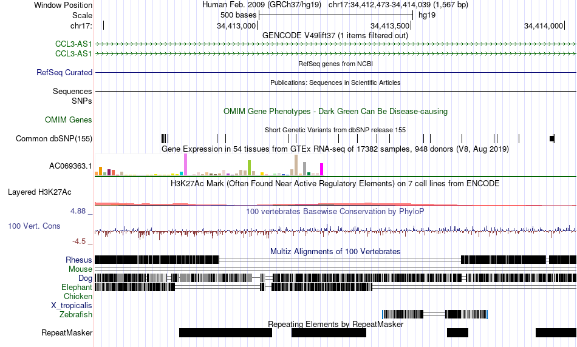Open the Layered H3K27Ac track label

39,192
